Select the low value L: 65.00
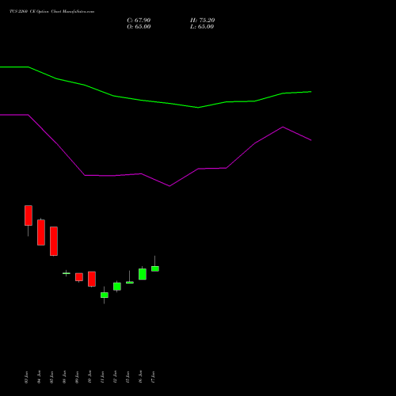This screenshot has height=396, width=396. pyautogui.click(x=202, y=27)
